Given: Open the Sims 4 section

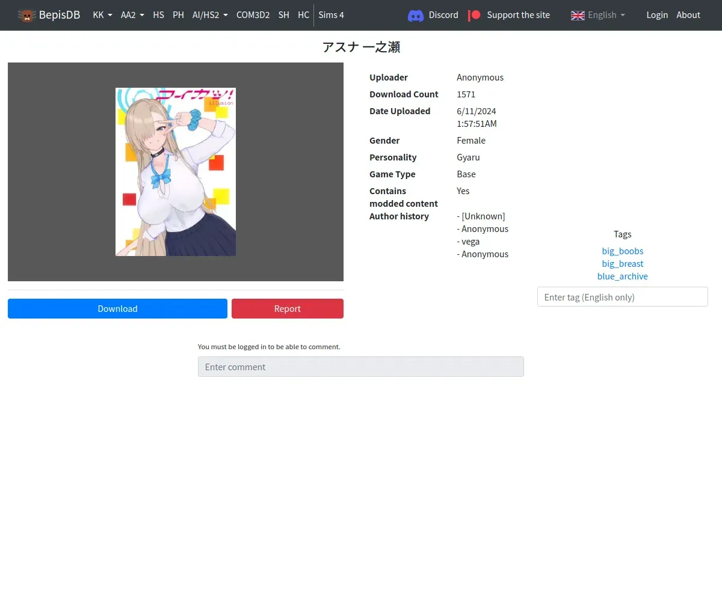Looking at the screenshot, I should point(331,15).
